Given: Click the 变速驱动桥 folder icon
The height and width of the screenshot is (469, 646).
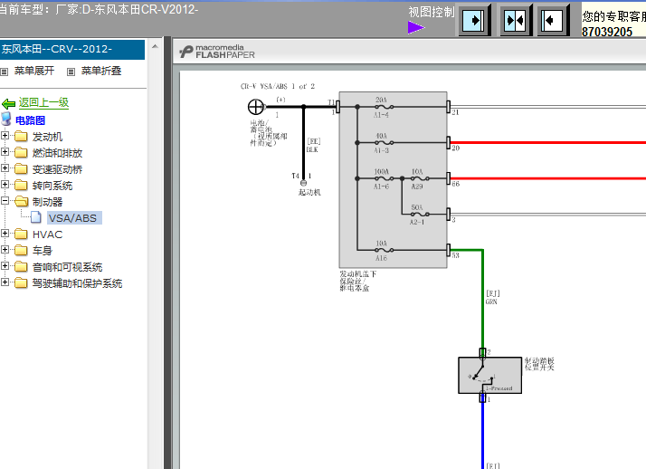Looking at the screenshot, I should 21,168.
